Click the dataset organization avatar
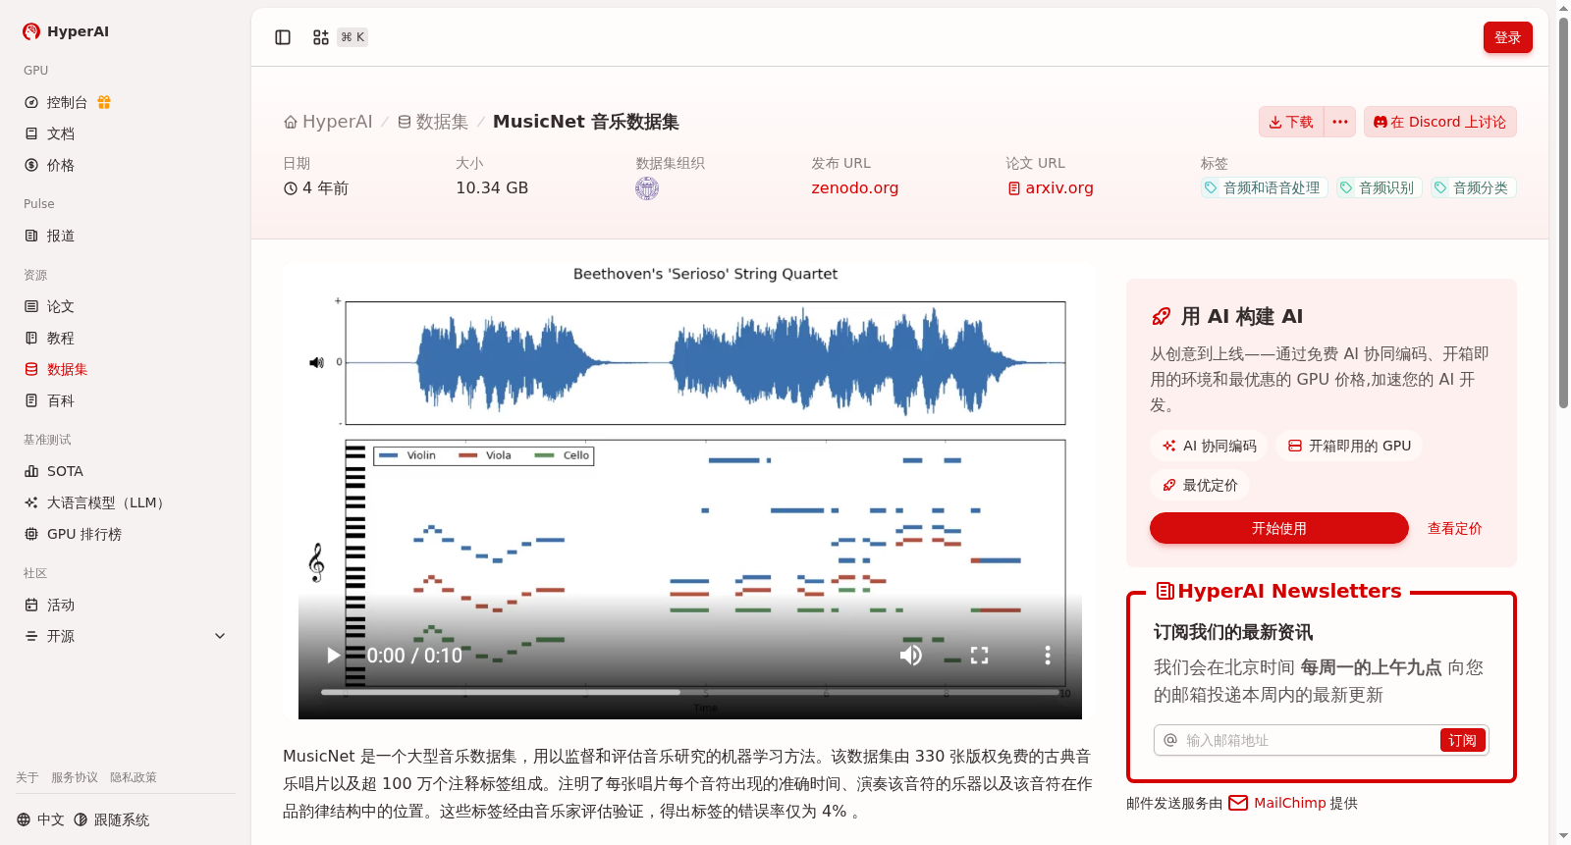The height and width of the screenshot is (845, 1571). click(x=647, y=188)
